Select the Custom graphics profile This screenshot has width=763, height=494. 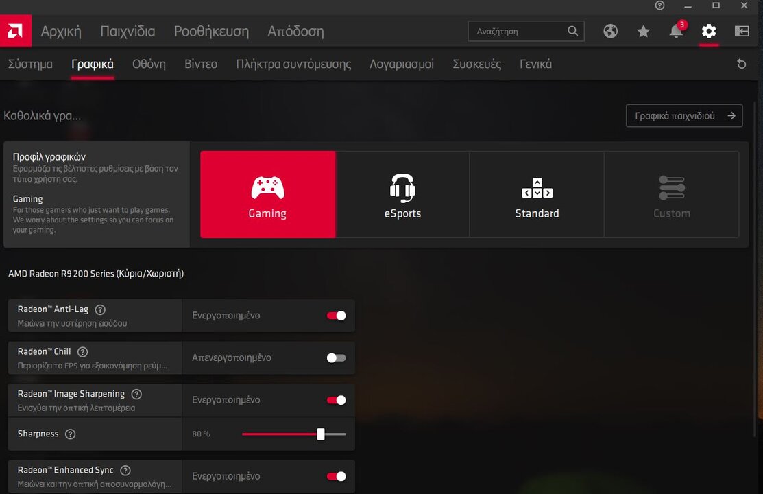click(x=672, y=194)
